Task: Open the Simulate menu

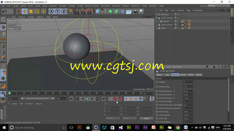Action: [x=63, y=6]
